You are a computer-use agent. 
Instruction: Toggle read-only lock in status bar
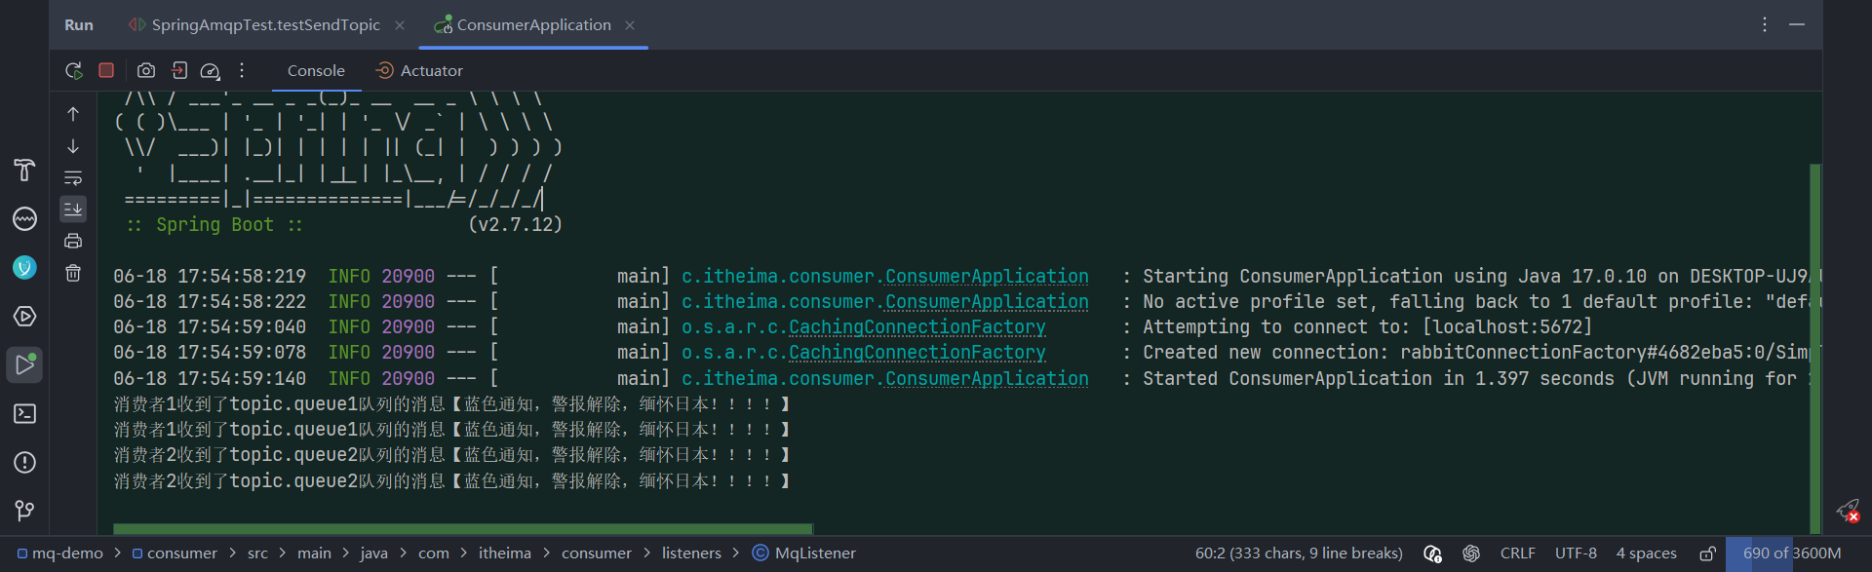pos(1707,553)
